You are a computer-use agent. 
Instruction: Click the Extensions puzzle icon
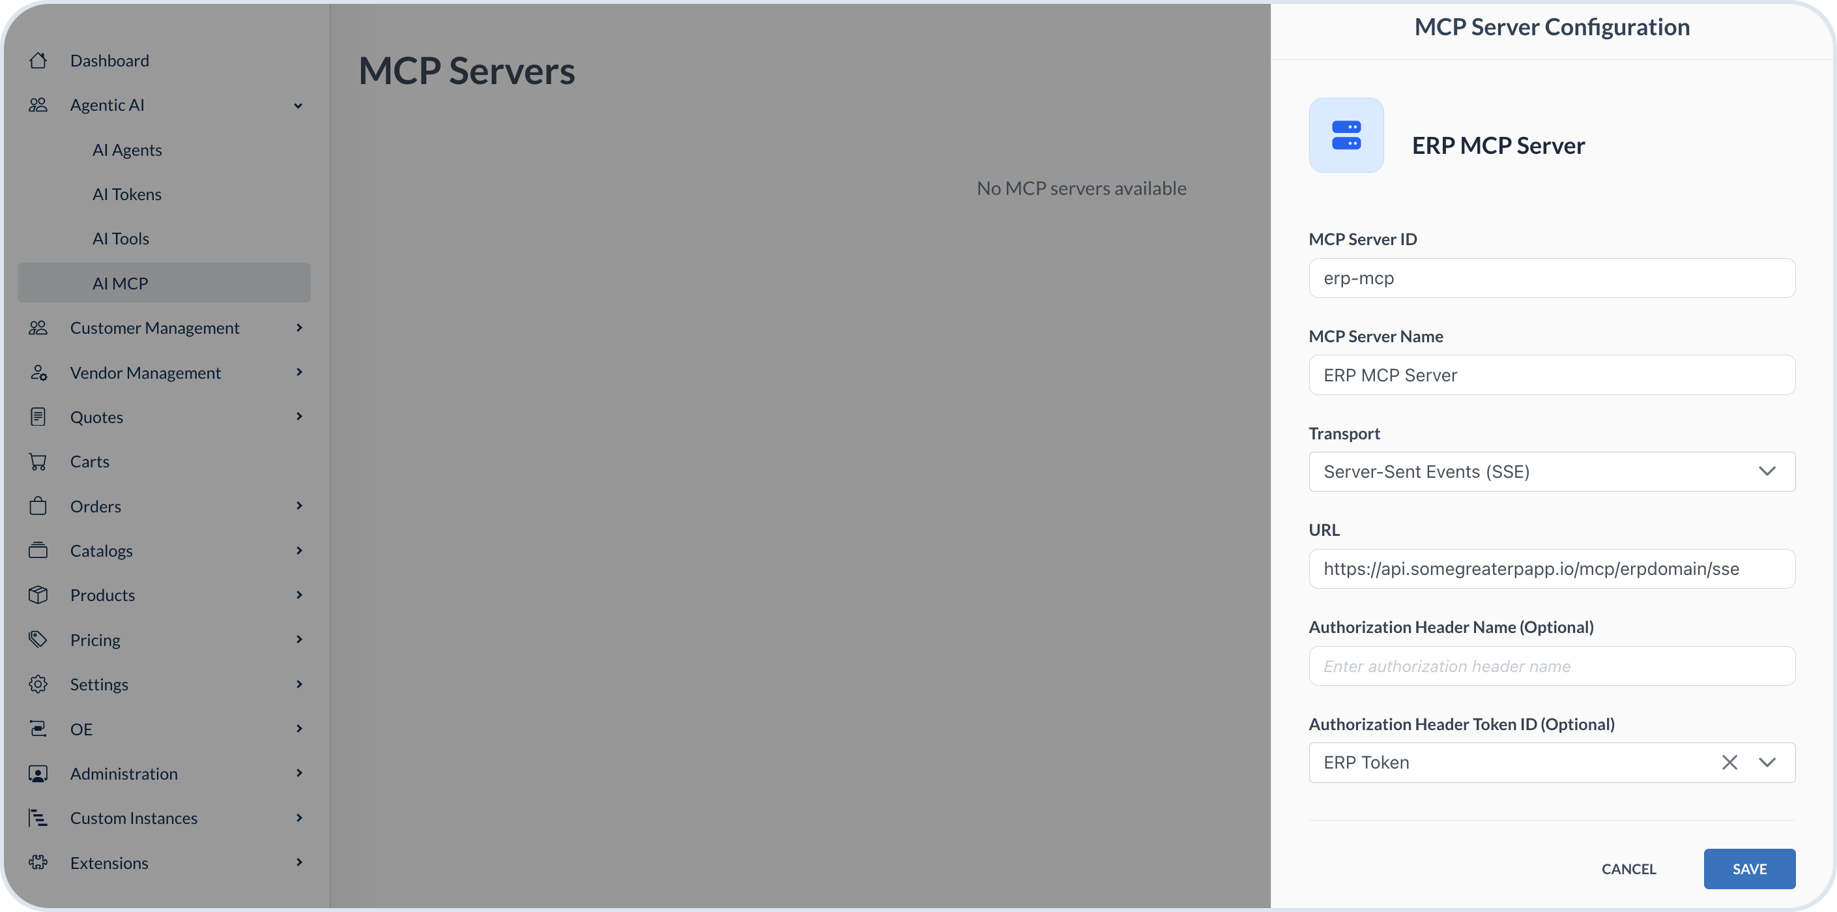38,862
